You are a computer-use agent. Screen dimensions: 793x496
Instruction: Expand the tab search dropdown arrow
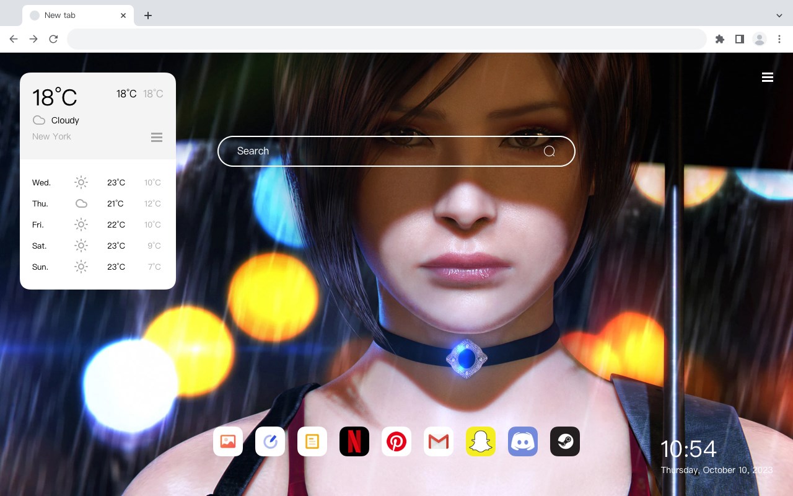[x=779, y=15]
